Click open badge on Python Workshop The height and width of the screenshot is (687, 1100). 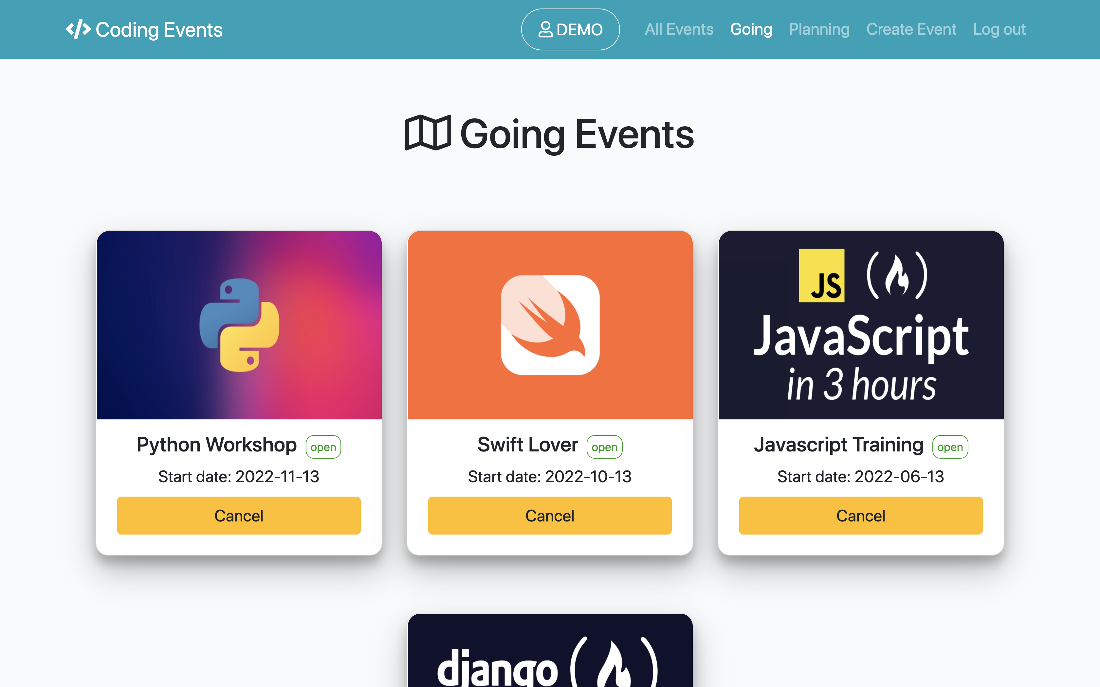click(x=323, y=447)
